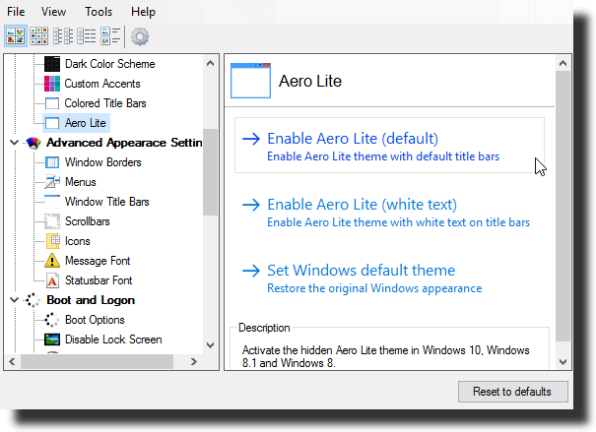Screen dimensions: 596x432
Task: Switch to large icons view in toolbar
Action: point(16,36)
